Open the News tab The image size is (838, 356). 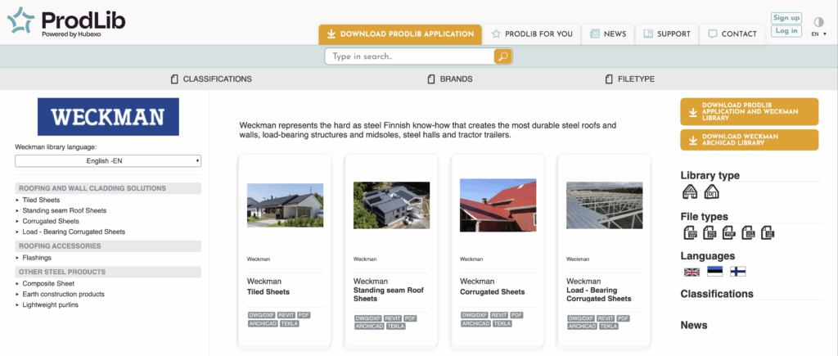(608, 34)
